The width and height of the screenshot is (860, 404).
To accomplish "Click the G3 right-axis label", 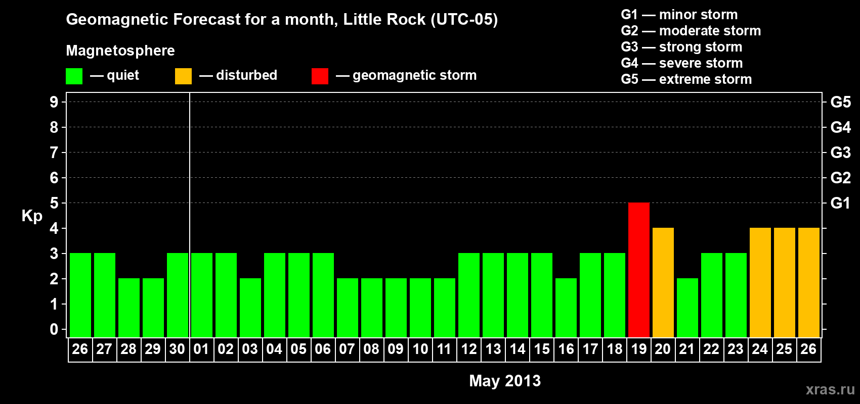I will (x=840, y=153).
